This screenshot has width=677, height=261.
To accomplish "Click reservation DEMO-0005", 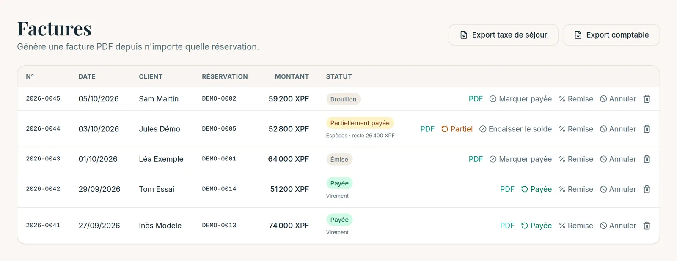I will [219, 128].
